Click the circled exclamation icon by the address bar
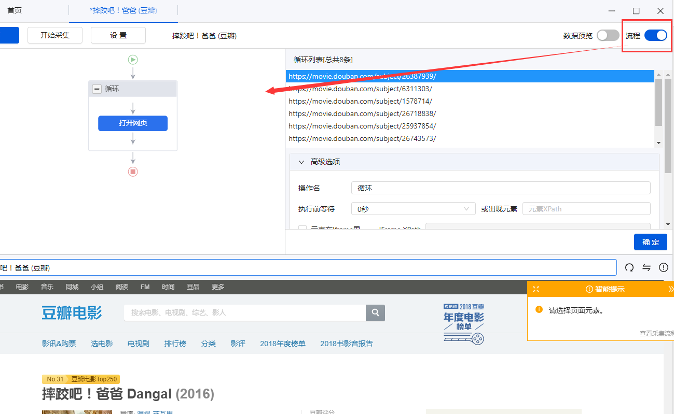 point(664,267)
